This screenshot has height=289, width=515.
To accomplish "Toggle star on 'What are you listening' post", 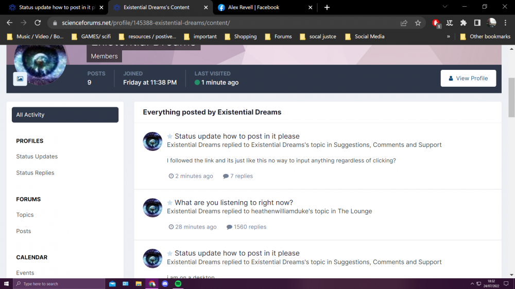I will click(x=170, y=203).
